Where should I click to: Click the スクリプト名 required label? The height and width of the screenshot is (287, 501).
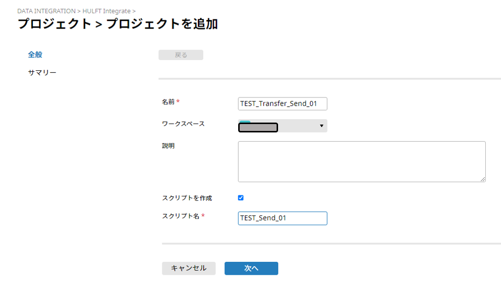click(x=181, y=217)
